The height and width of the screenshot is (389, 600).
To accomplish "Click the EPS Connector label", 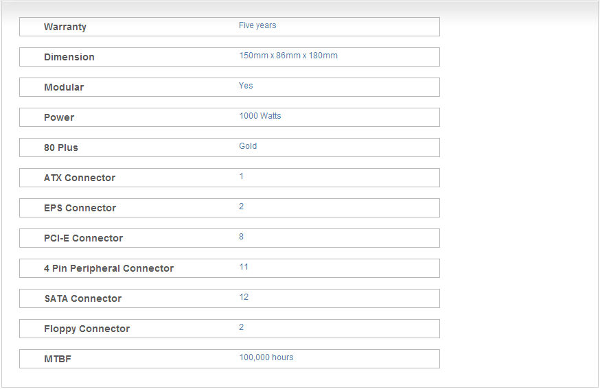I will 80,208.
